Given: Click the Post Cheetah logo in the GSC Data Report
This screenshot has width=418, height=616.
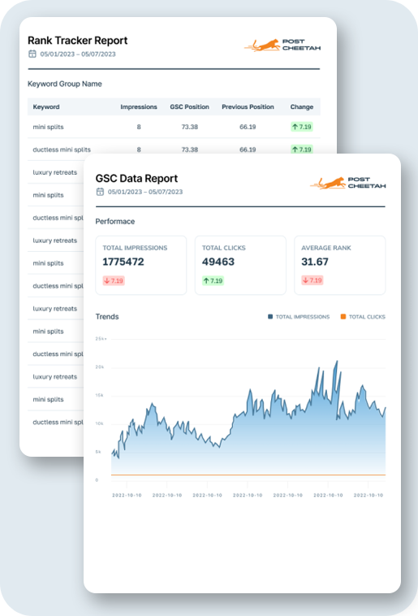Looking at the screenshot, I should (347, 183).
